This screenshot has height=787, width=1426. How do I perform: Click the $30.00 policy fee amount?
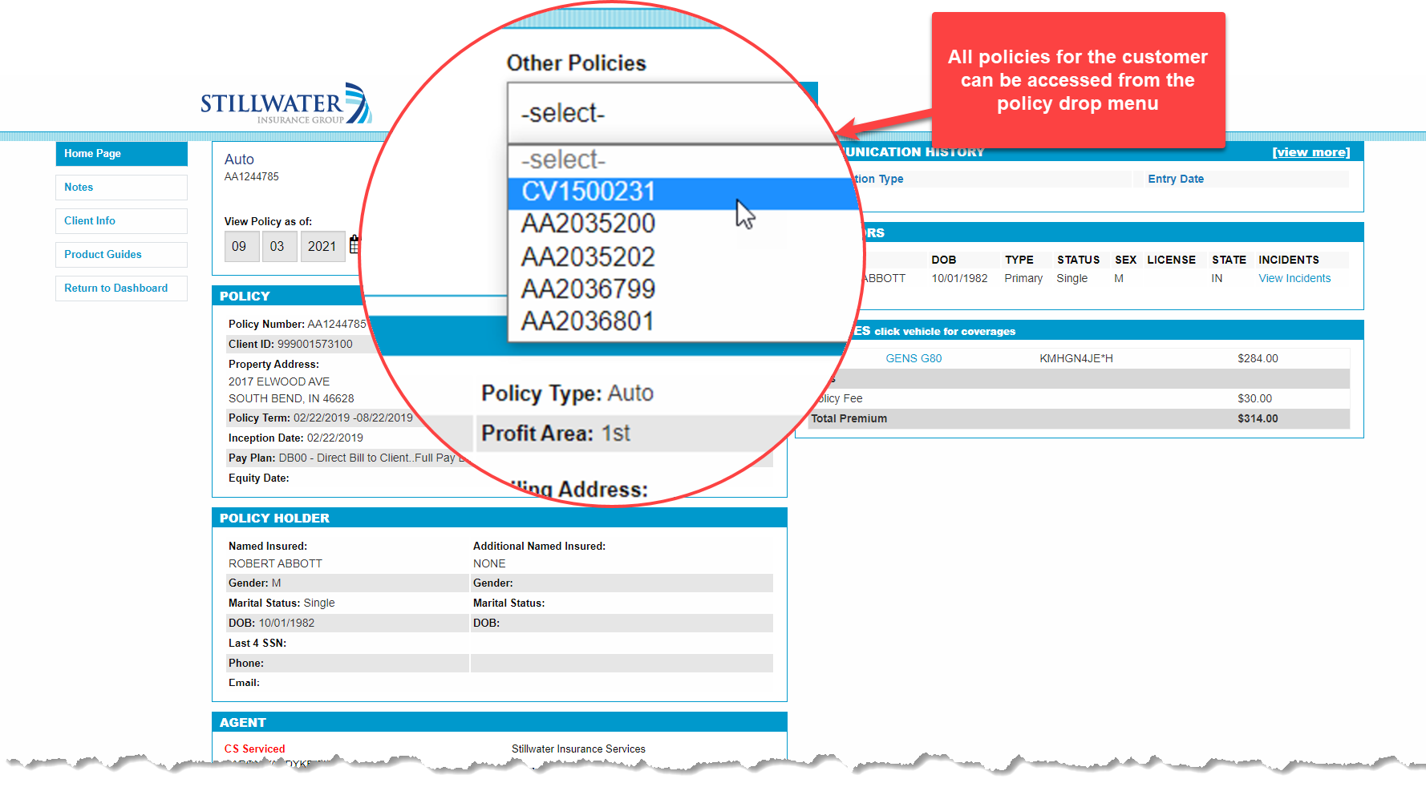[1255, 398]
